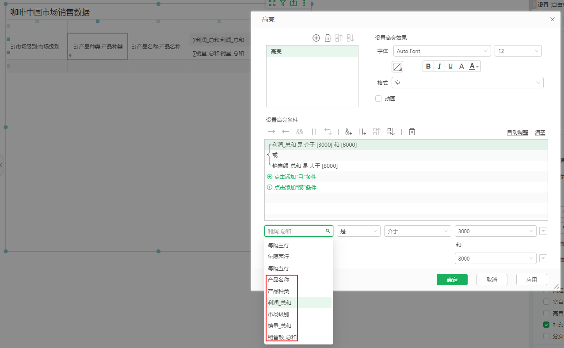Confirm with the 确定 button
The height and width of the screenshot is (348, 564).
click(452, 280)
